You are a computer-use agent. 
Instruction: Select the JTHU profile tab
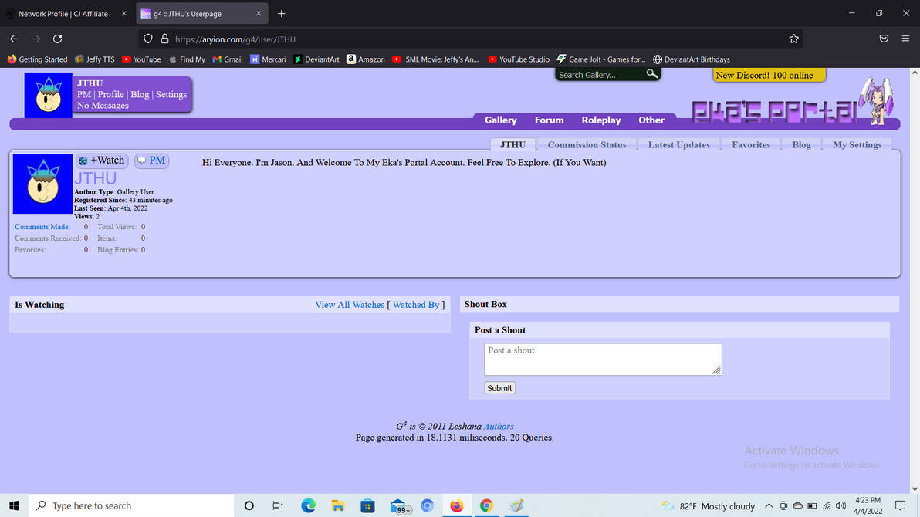(x=512, y=144)
